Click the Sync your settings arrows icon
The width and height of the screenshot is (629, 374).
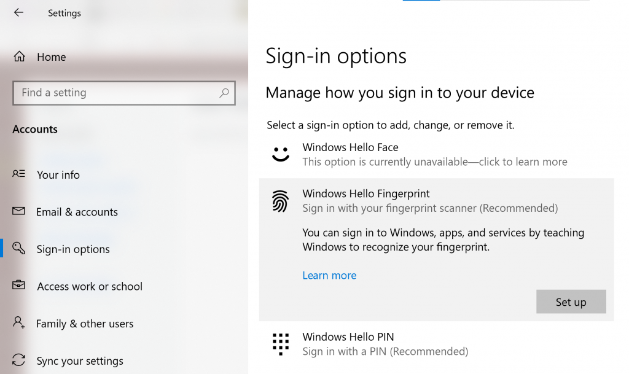pyautogui.click(x=18, y=360)
